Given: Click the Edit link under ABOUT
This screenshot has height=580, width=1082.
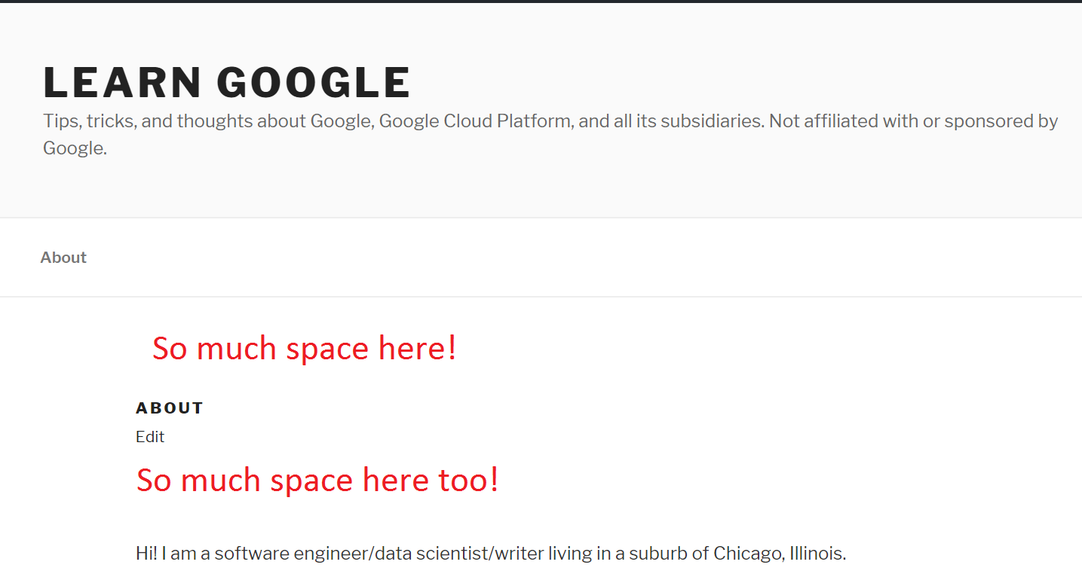Looking at the screenshot, I should [150, 437].
